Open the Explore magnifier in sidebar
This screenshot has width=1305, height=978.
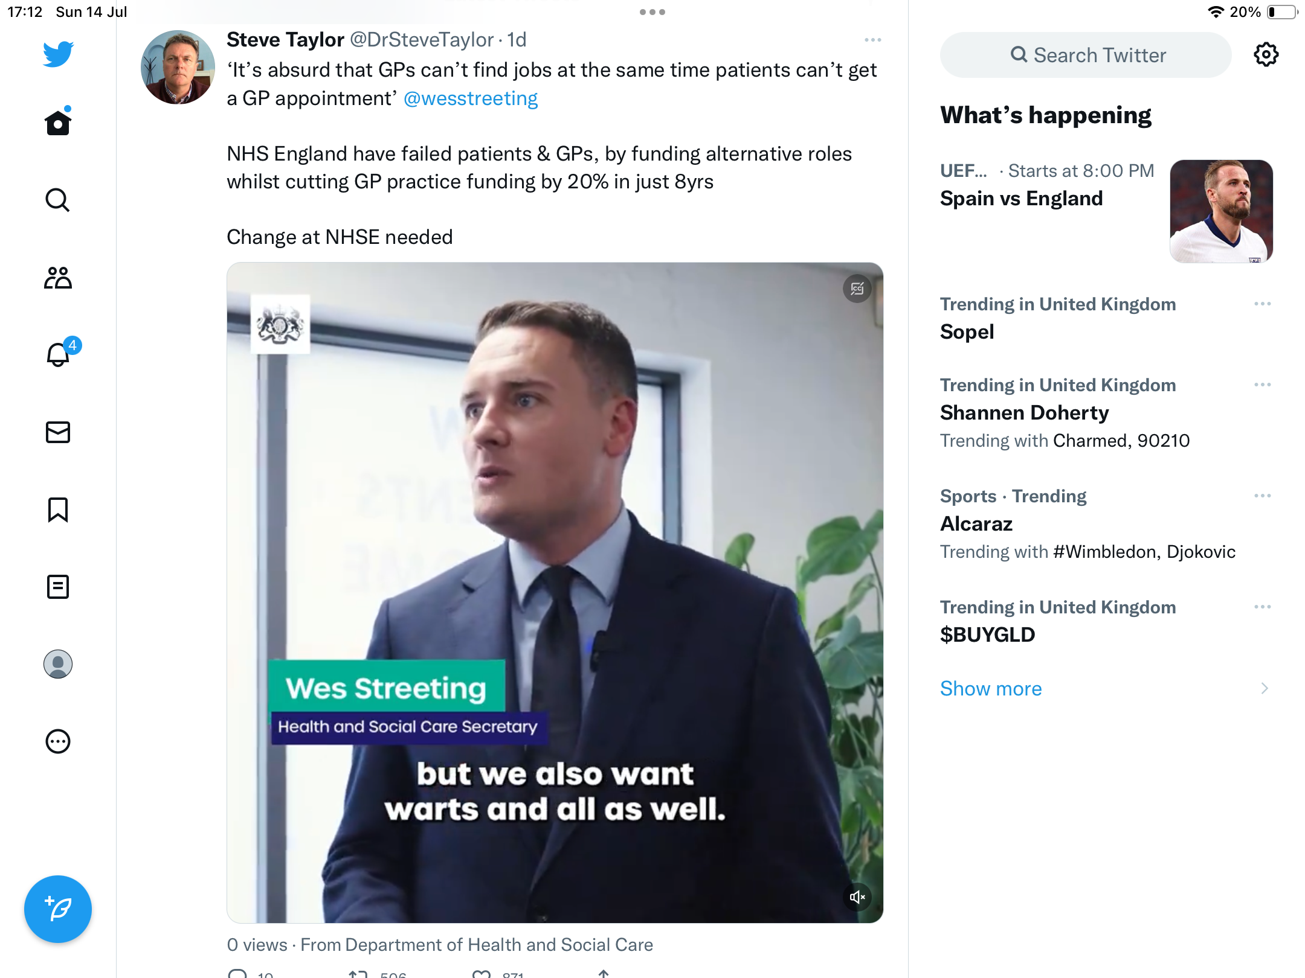[x=58, y=200]
